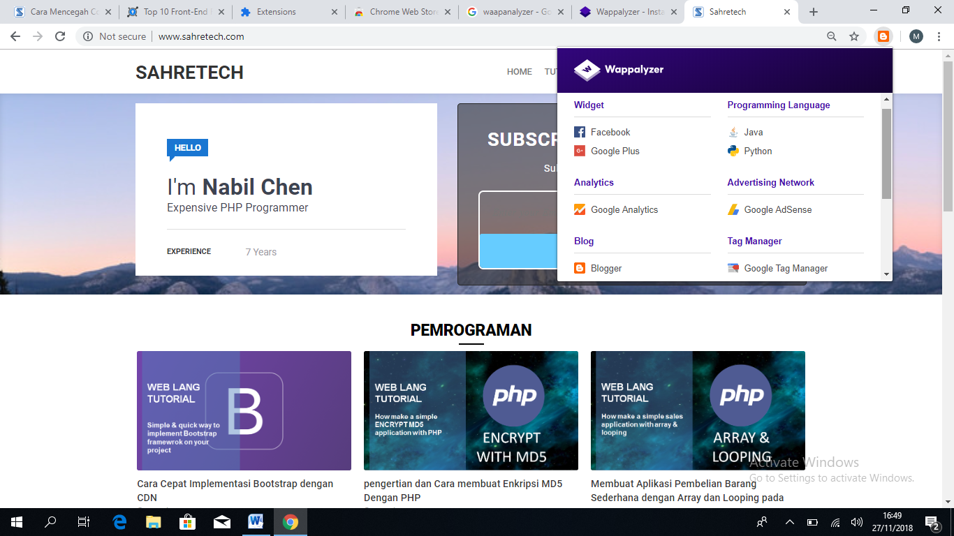Image resolution: width=954 pixels, height=536 pixels.
Task: Open the Google Tag Manager link
Action: pyautogui.click(x=786, y=268)
